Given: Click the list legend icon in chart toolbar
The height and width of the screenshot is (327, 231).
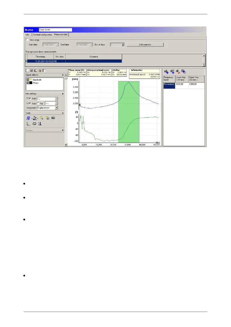Looking at the screenshot, I should (x=44, y=71).
